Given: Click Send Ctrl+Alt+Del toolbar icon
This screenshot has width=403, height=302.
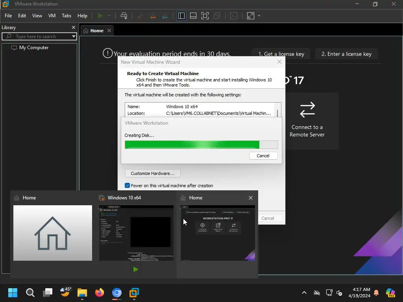Looking at the screenshot, I should [x=124, y=16].
